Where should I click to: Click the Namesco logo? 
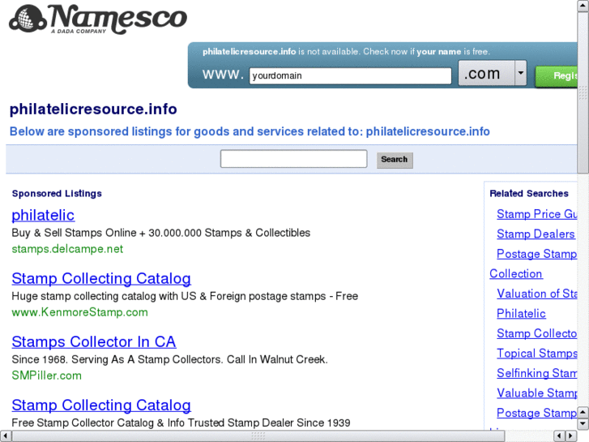click(98, 19)
